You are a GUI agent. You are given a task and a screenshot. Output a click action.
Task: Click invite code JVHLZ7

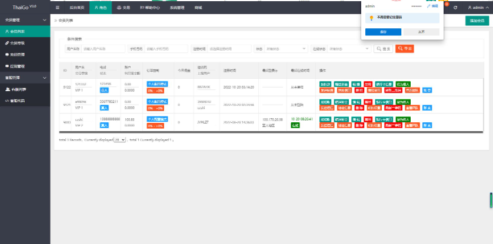pos(204,122)
